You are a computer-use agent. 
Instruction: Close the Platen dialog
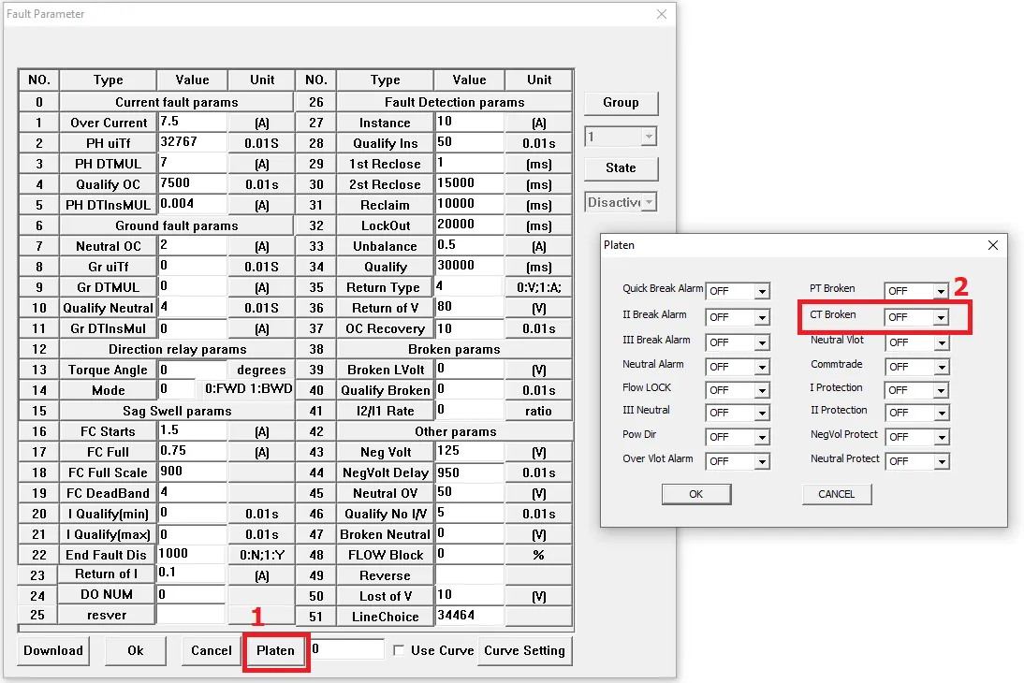tap(993, 245)
